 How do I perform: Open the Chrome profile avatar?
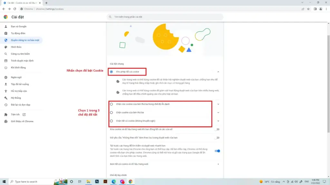click(x=321, y=9)
